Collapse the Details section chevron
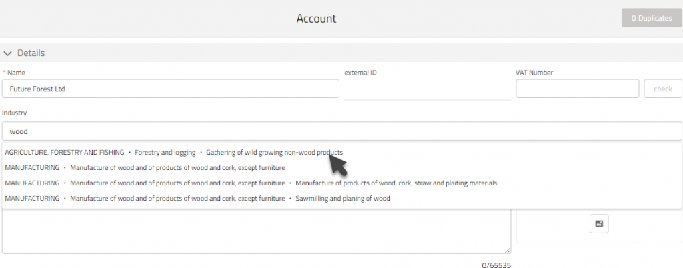 pos(8,53)
